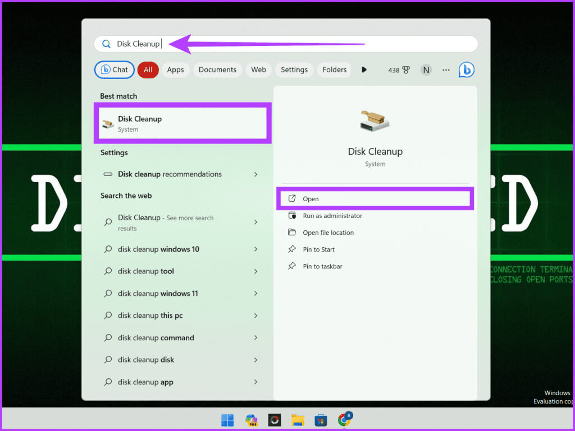Switch to the Apps filter tab
The width and height of the screenshot is (575, 431).
click(x=175, y=69)
